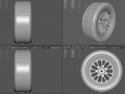Toggle View Transform in bottom-left panel
The width and height of the screenshot is (125, 94).
[x=52, y=48]
